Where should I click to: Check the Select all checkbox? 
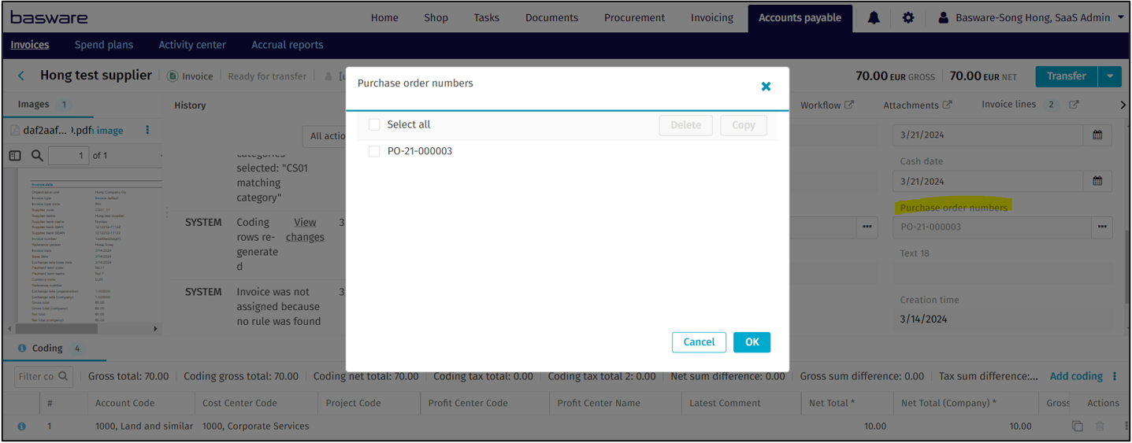pos(374,124)
